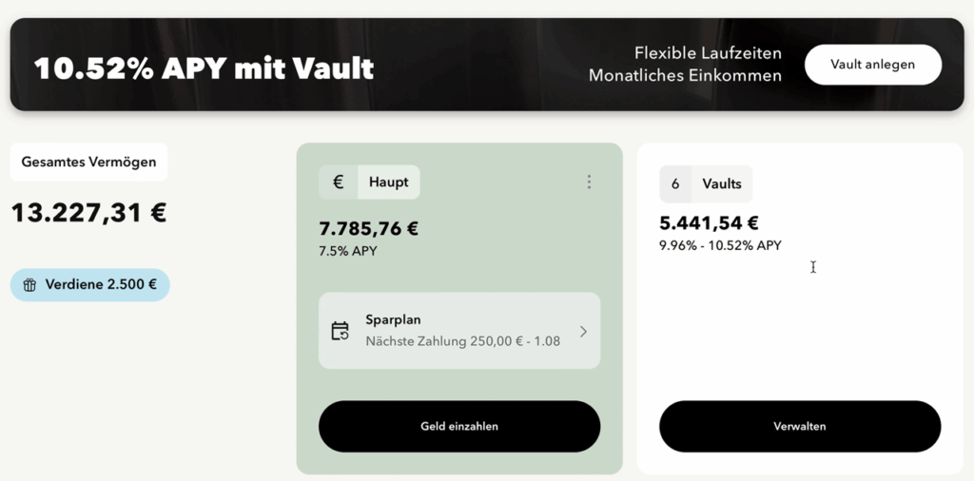Open Verwalten for the vaults

coord(800,426)
